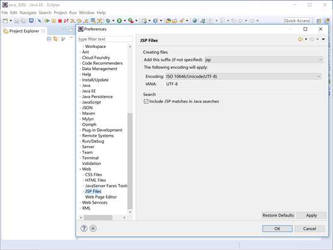333x250 pixels.
Task: Click the yellow Suspend debug icon
Action: click(x=53, y=21)
